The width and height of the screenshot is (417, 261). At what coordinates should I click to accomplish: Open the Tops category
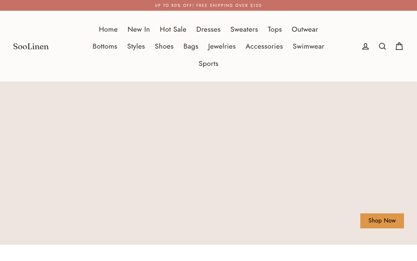(275, 29)
